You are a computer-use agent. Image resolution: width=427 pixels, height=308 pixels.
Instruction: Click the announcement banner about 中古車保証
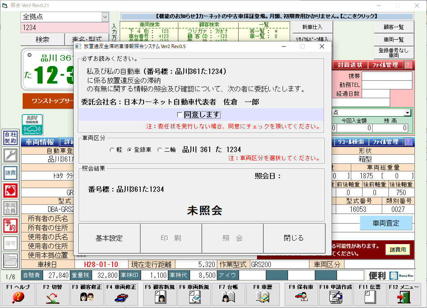(267, 16)
